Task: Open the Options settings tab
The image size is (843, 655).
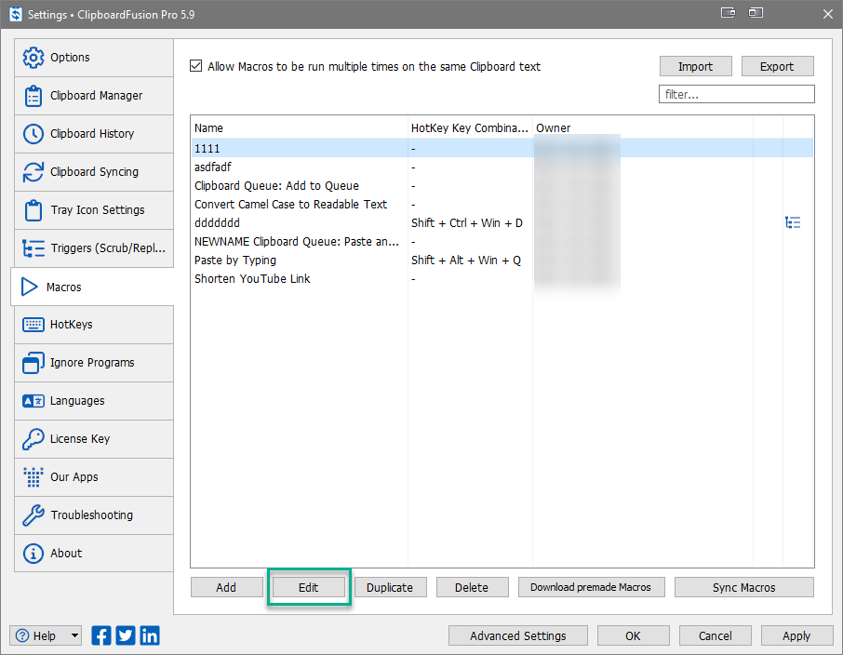Action: point(94,58)
